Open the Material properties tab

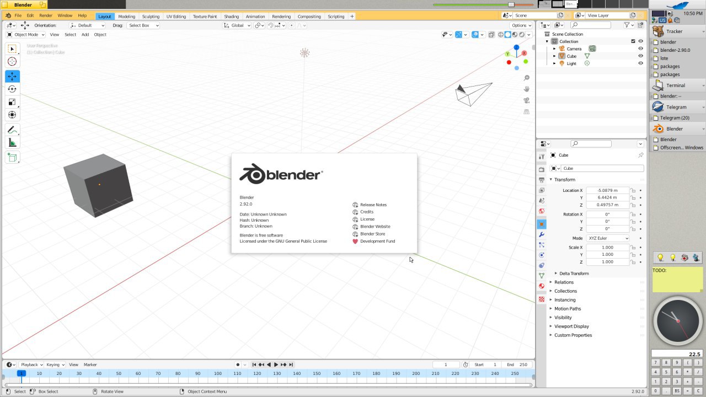[542, 286]
